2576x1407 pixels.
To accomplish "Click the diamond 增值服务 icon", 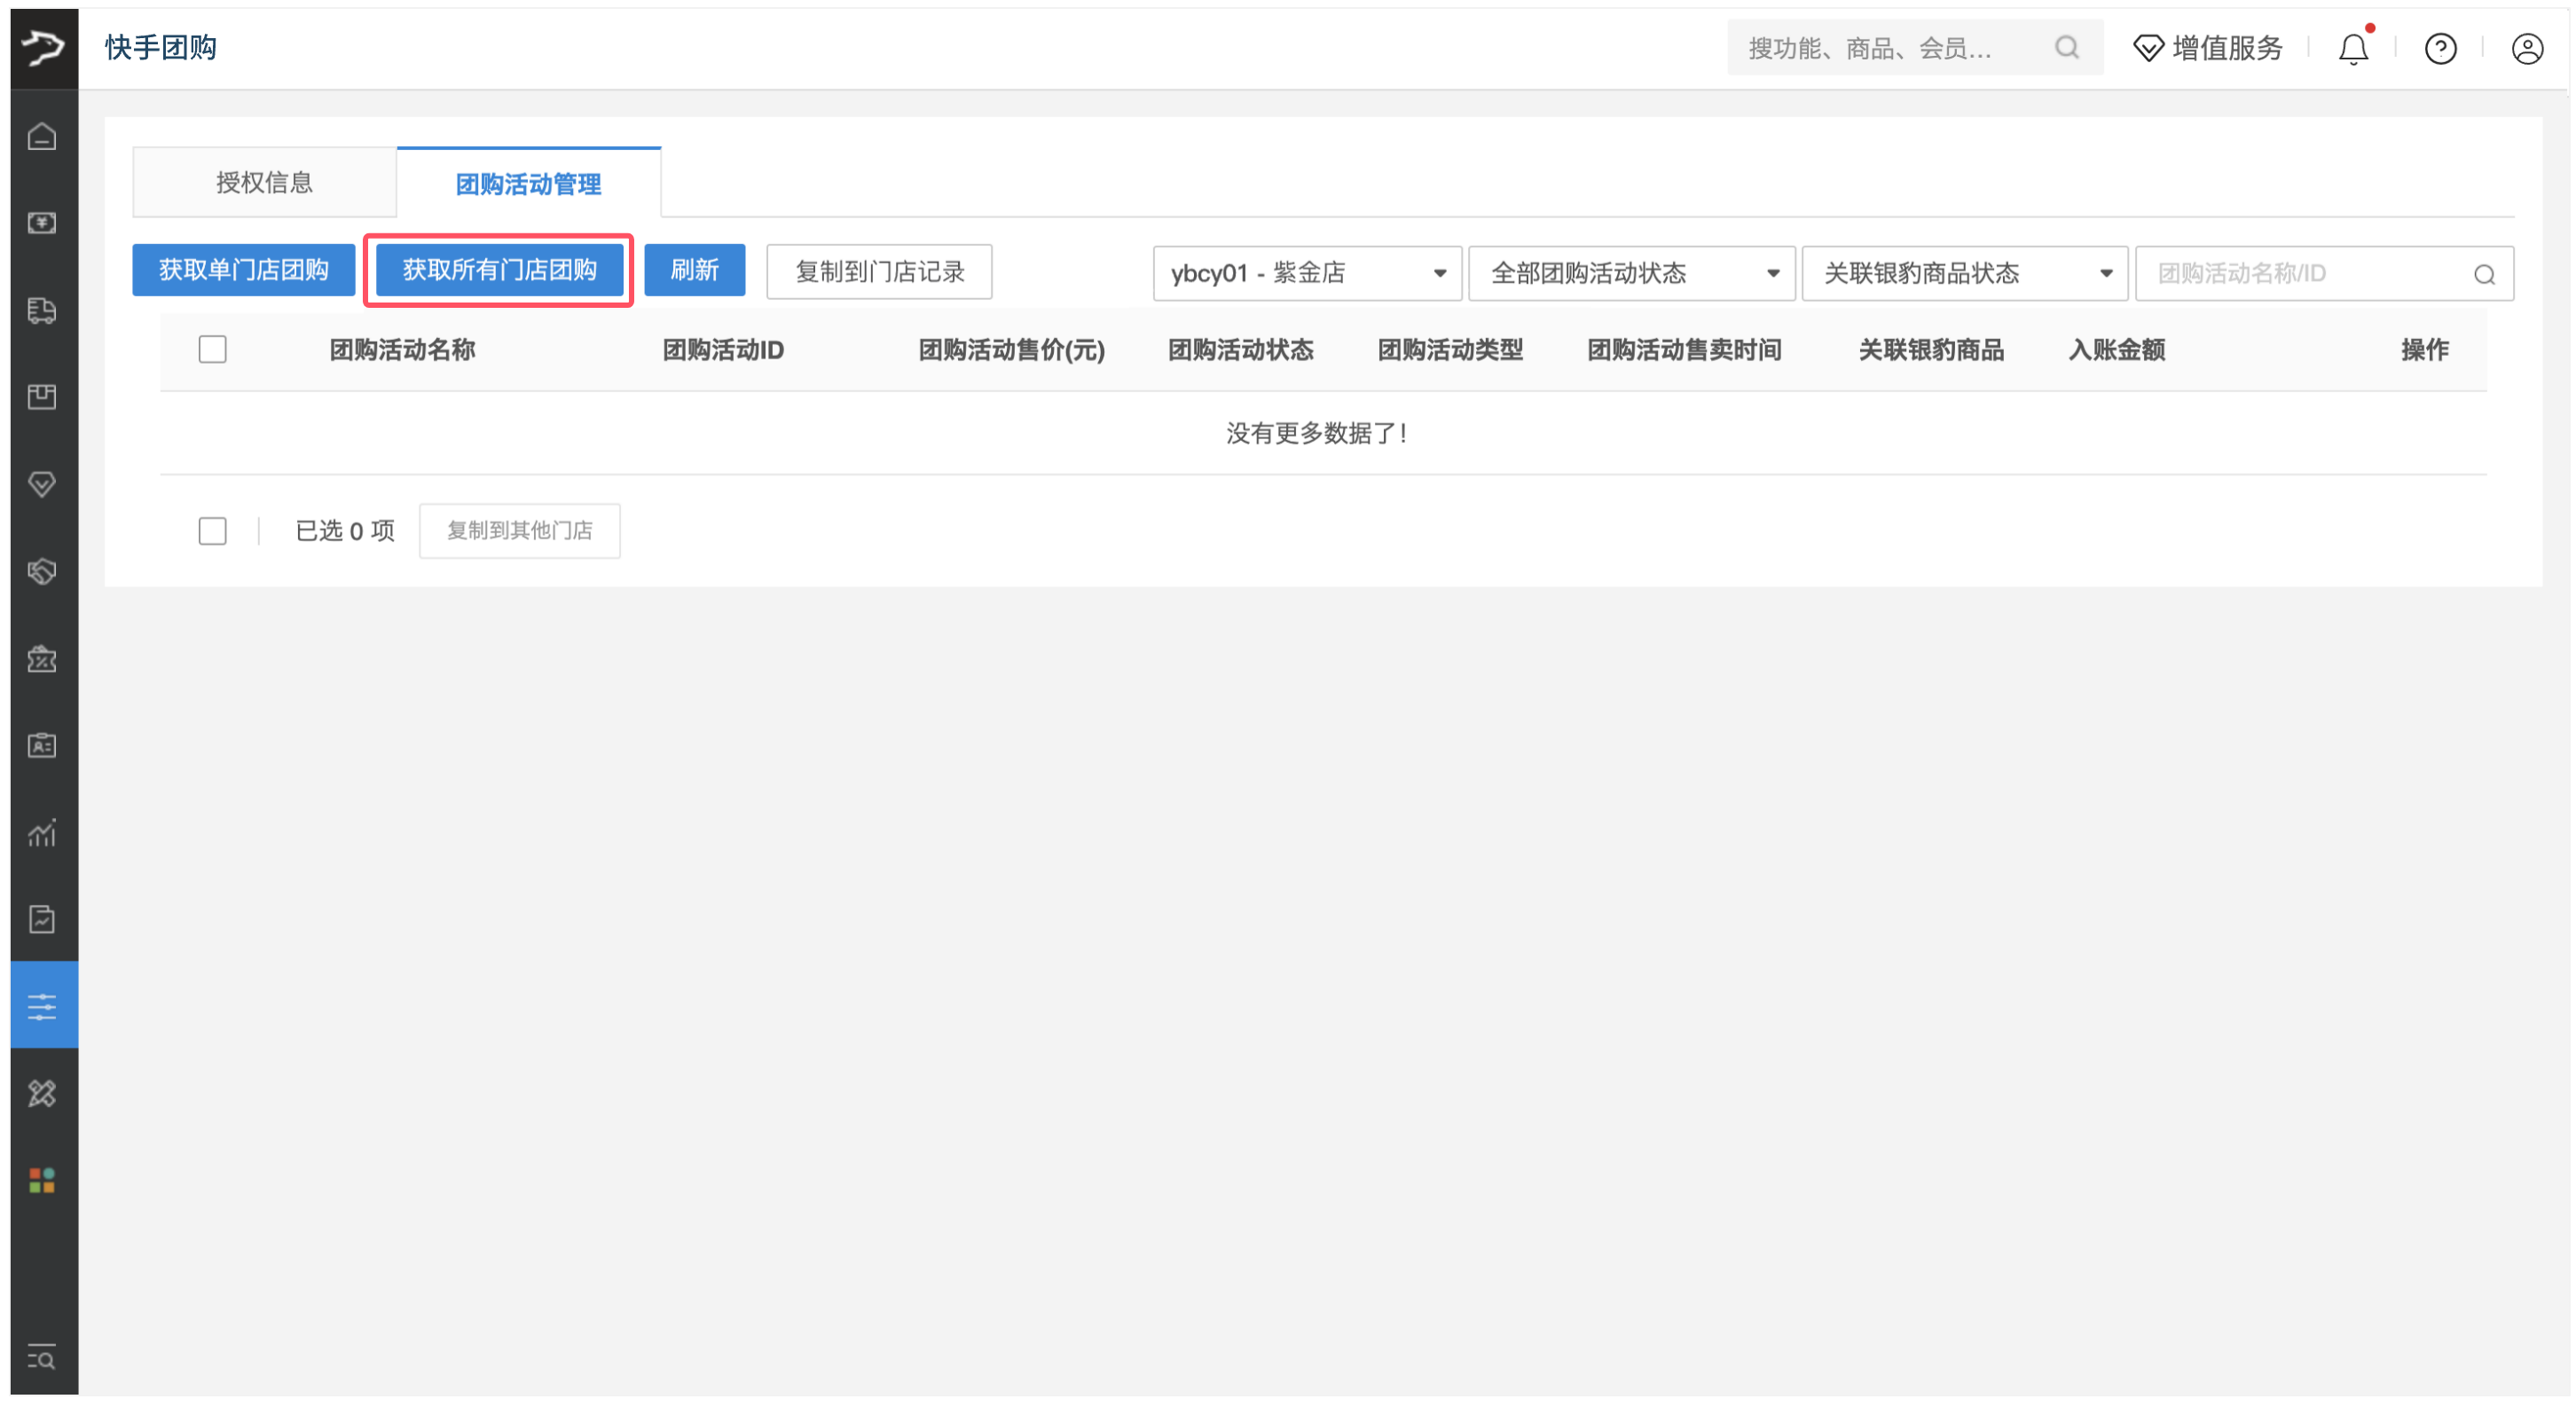I will pos(2148,48).
